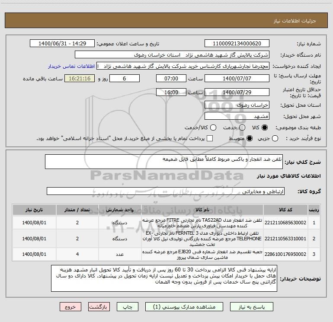Select the کالا/خدمت radio button
Image resolution: width=333 pixels, height=322 pixels.
213,128
